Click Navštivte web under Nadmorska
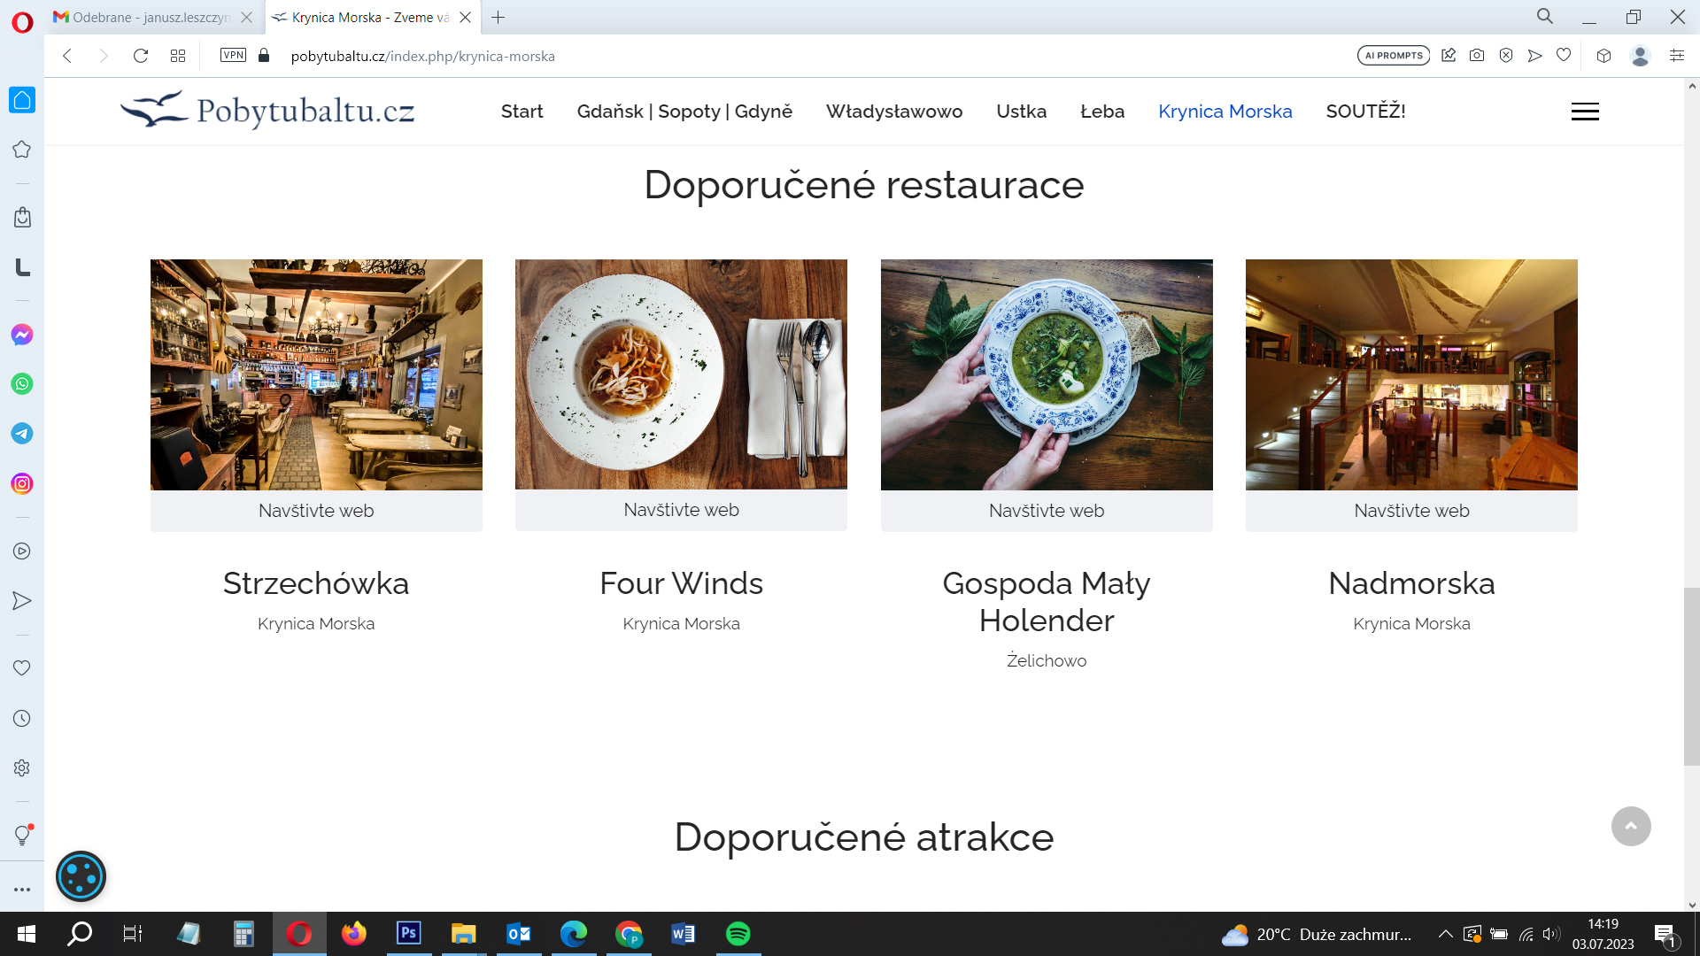The image size is (1700, 956). 1411,511
